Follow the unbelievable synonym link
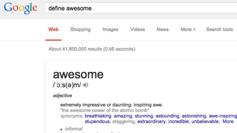This screenshot has height=133, width=237. click(x=205, y=121)
